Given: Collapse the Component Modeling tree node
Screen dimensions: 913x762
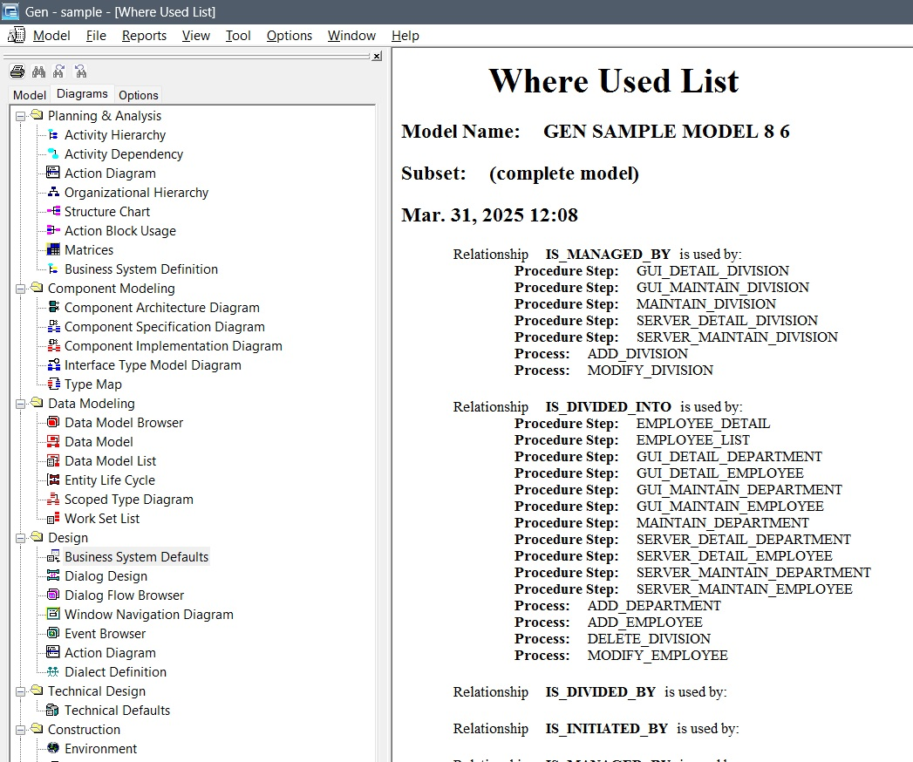Looking at the screenshot, I should 20,289.
